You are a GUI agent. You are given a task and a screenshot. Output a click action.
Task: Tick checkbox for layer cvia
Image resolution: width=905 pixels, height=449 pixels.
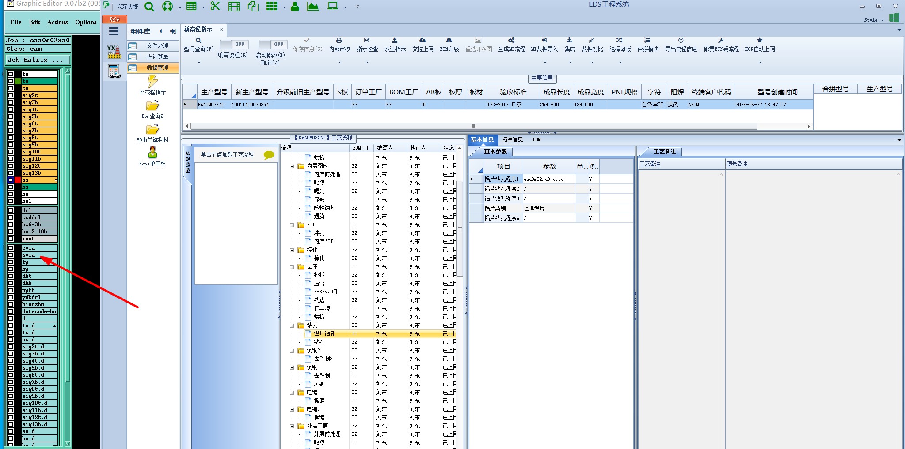(x=11, y=248)
